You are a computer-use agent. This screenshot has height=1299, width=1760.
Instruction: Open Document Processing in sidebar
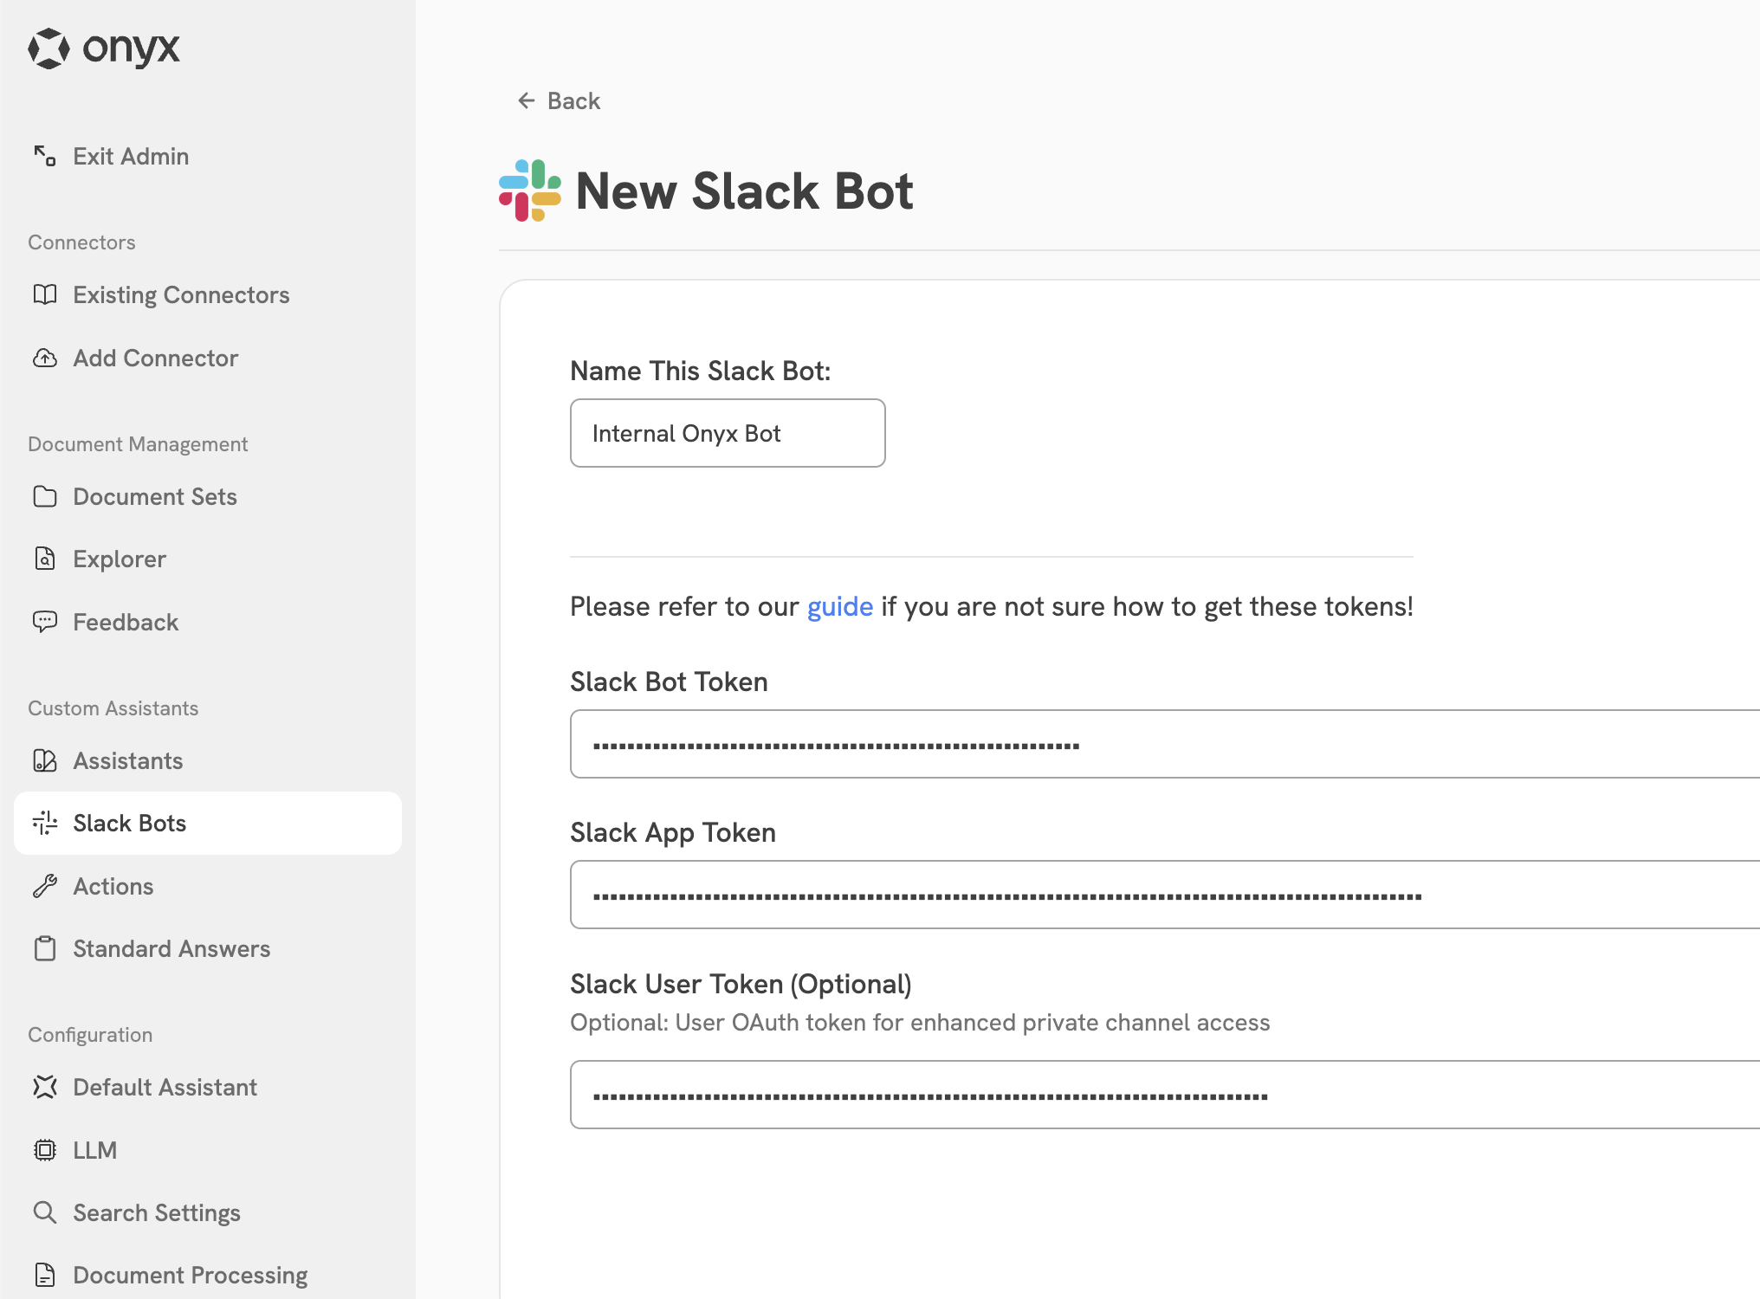190,1274
